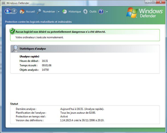Viewport: 167px width, 133px height.
Task: Open the Historique page
Action: click(75, 12)
